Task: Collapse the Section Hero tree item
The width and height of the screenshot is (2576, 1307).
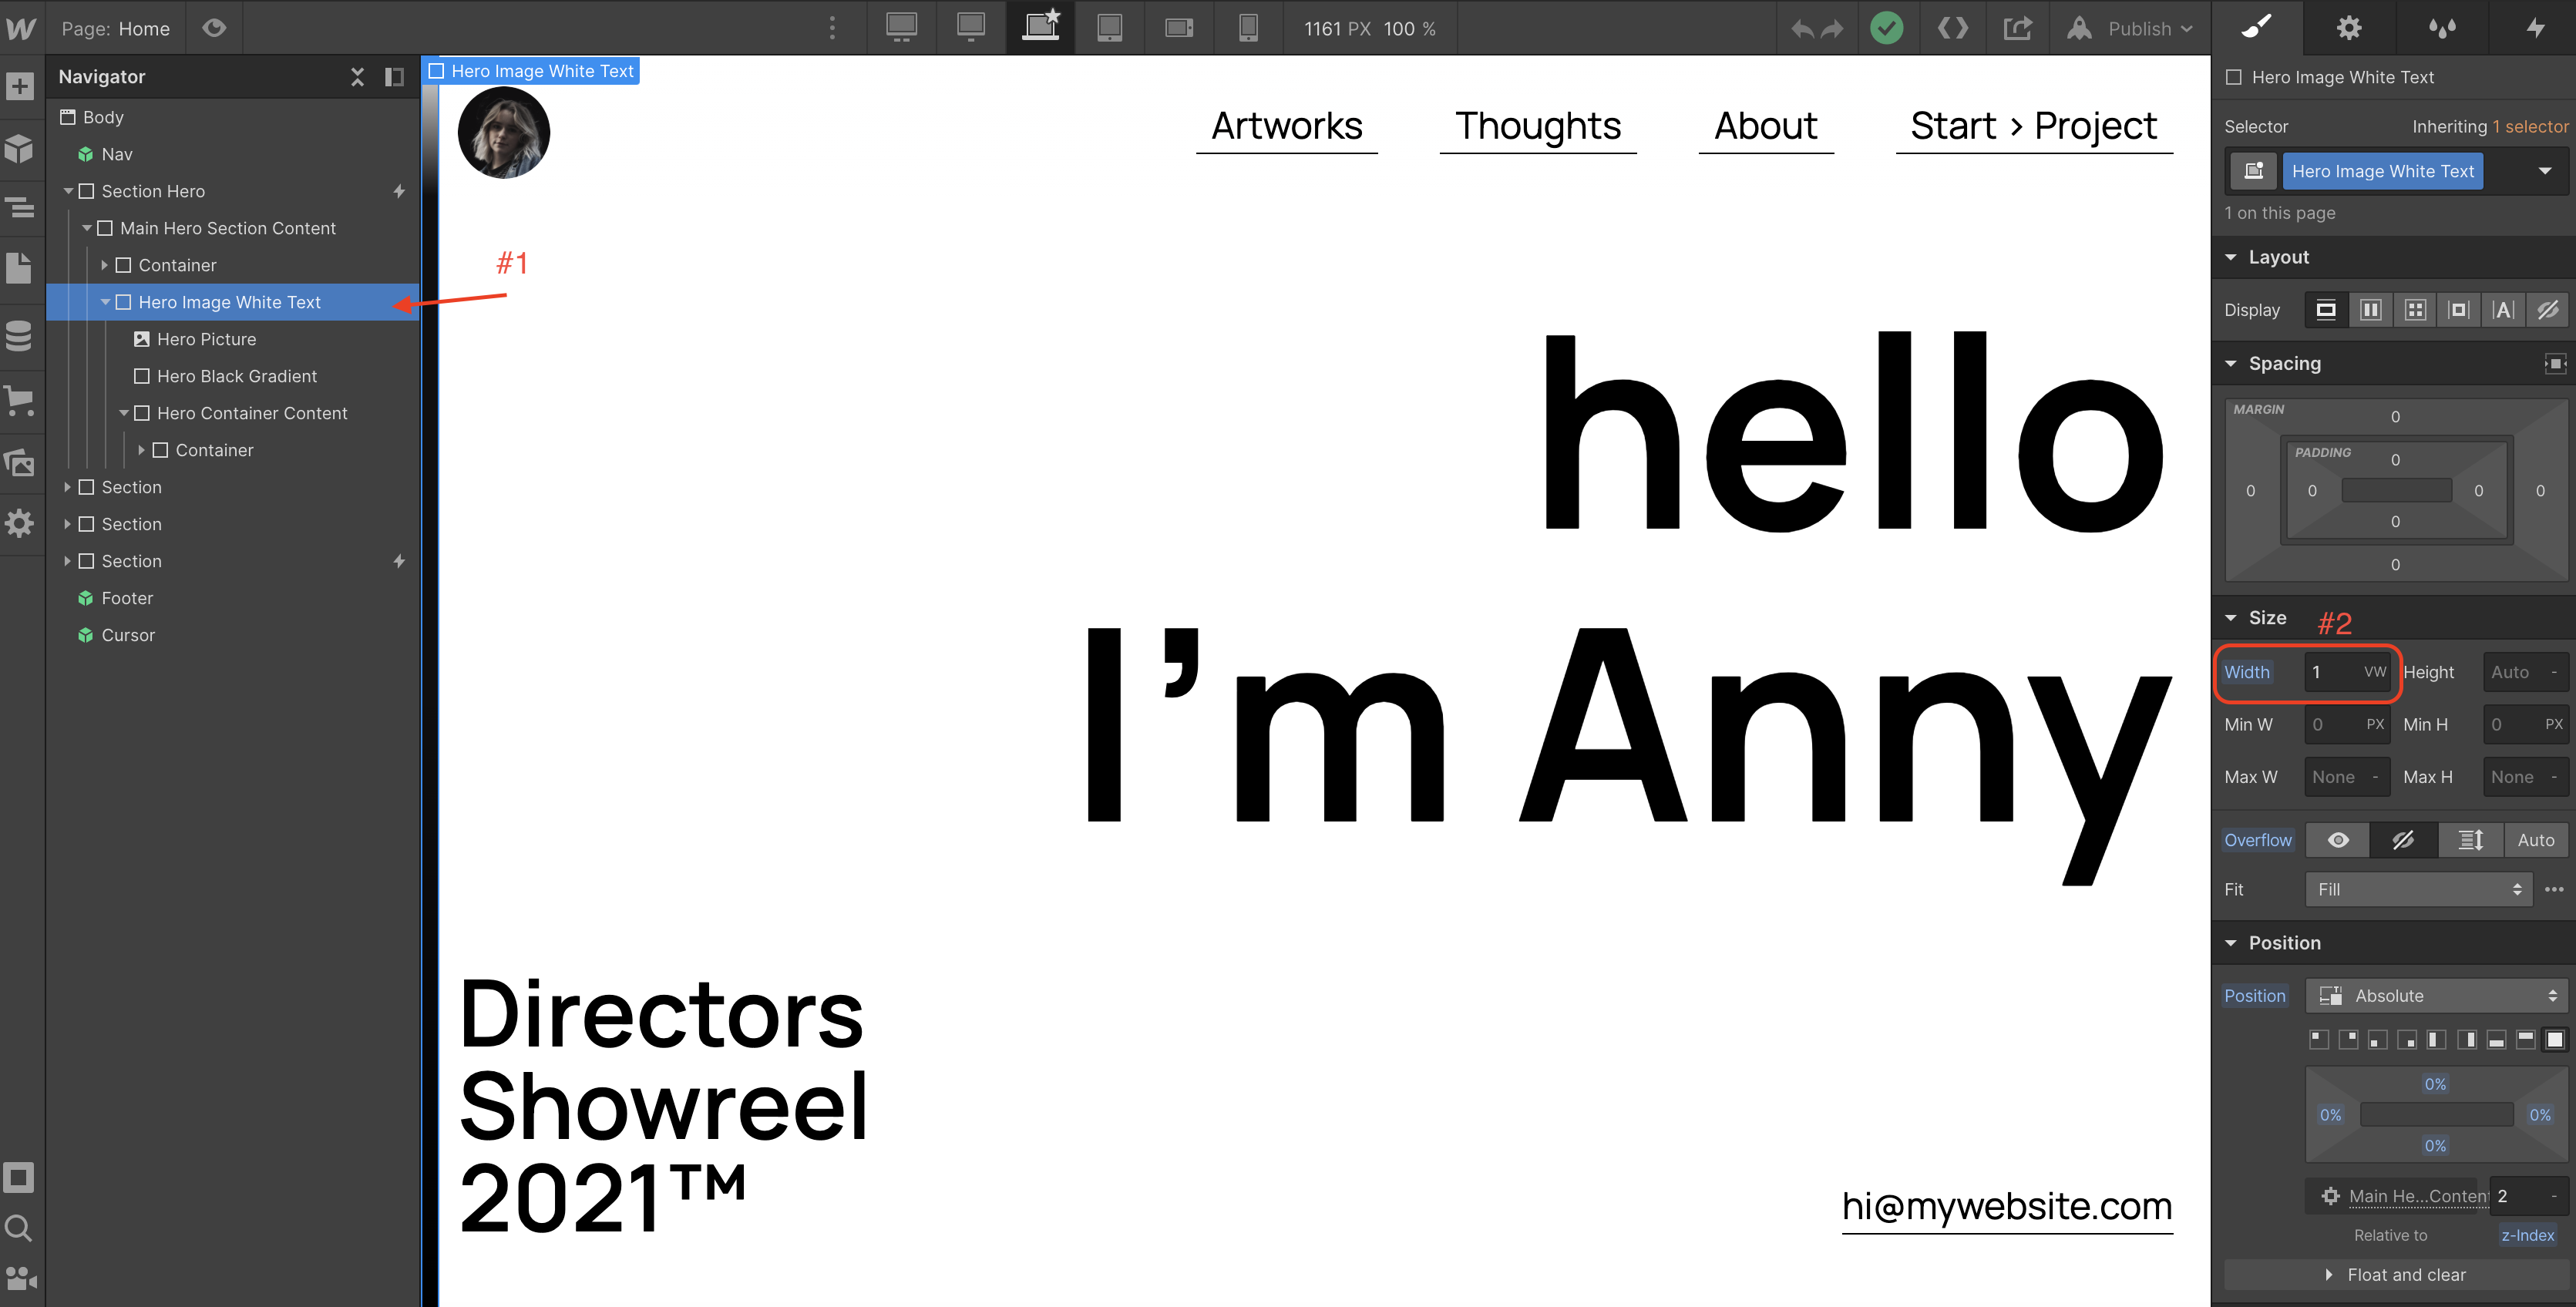Action: click(x=68, y=190)
